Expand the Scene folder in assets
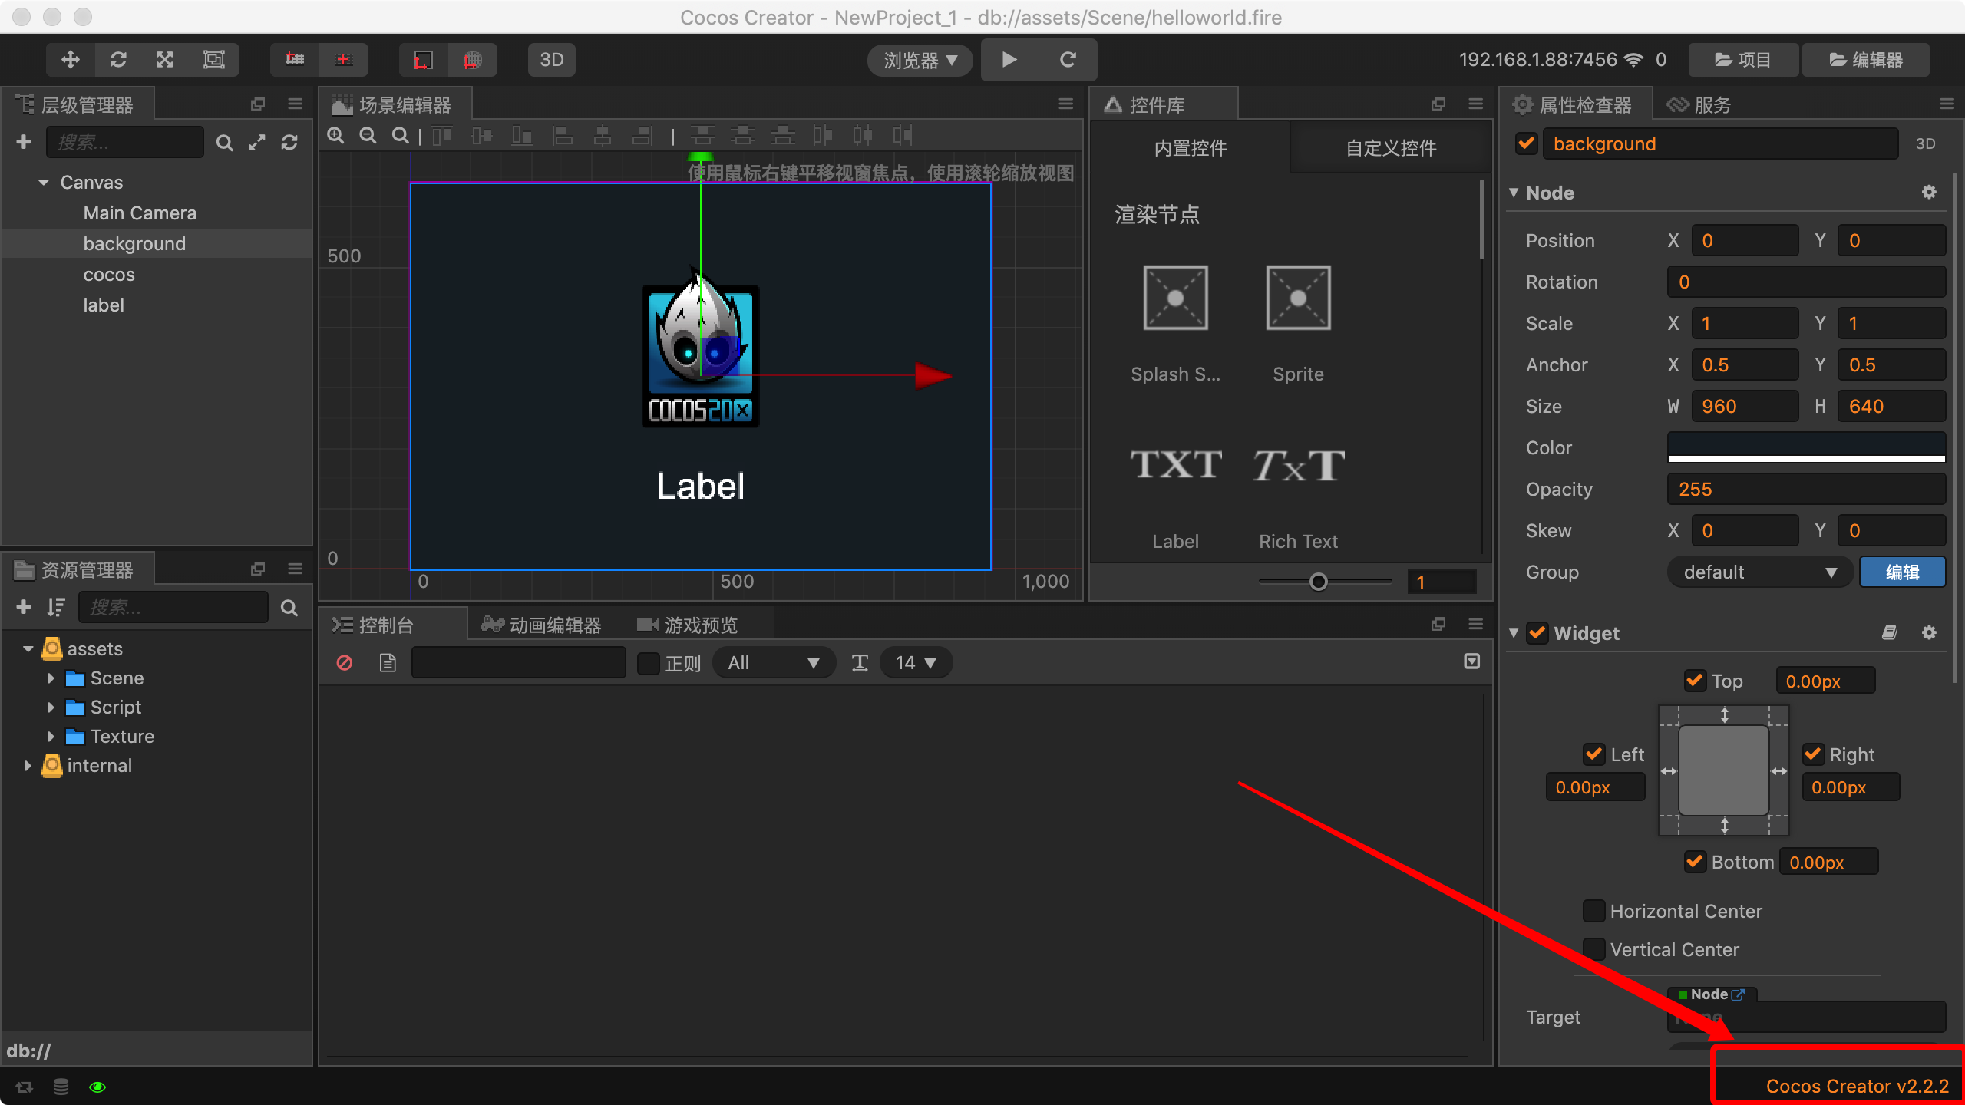 pos(51,678)
